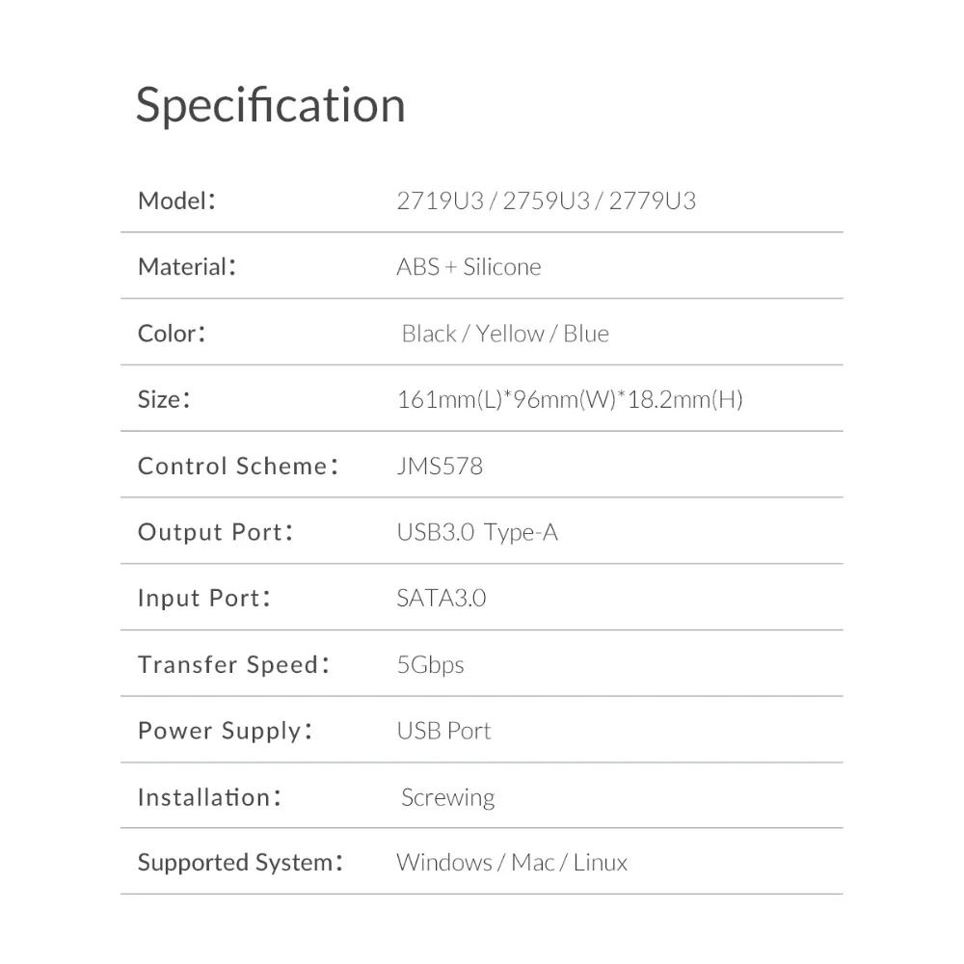964x964 pixels.
Task: Click the Color label
Action: pos(172,334)
